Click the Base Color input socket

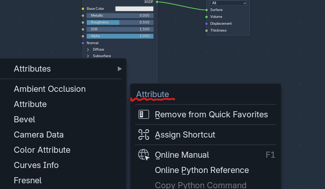pyautogui.click(x=83, y=9)
